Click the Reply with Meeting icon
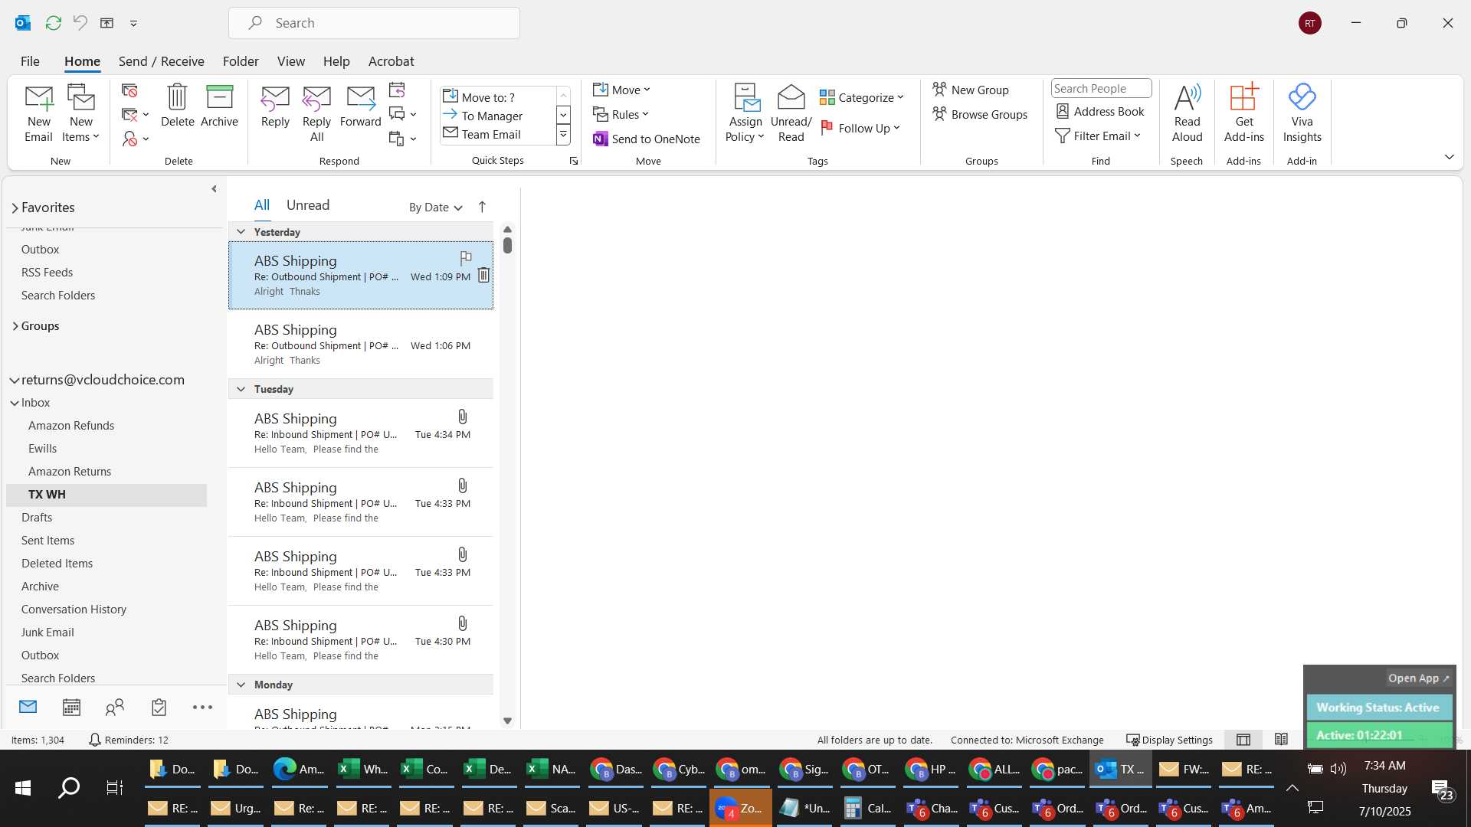1471x827 pixels. 397,90
